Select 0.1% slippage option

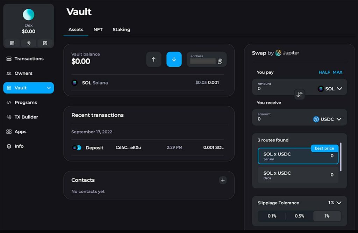coord(272,216)
